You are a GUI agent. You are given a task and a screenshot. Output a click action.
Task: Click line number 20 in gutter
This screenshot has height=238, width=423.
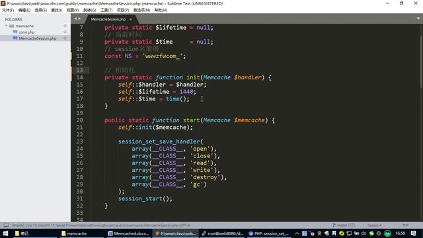79,120
